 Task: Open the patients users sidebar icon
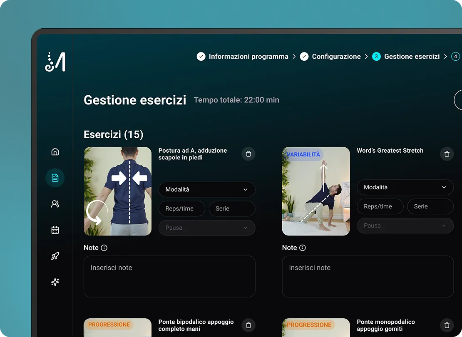[x=55, y=204]
